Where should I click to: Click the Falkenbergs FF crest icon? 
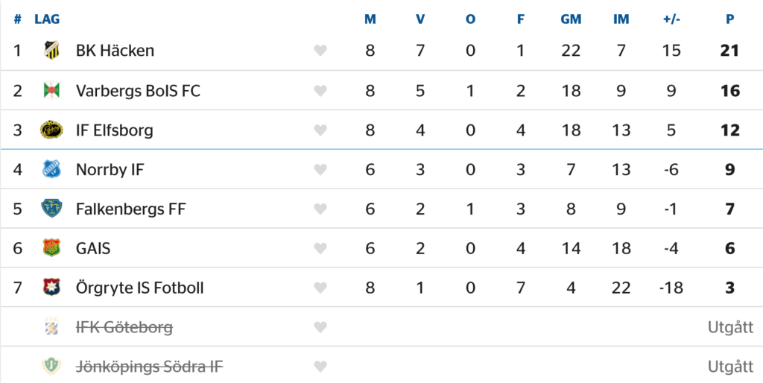click(51, 209)
